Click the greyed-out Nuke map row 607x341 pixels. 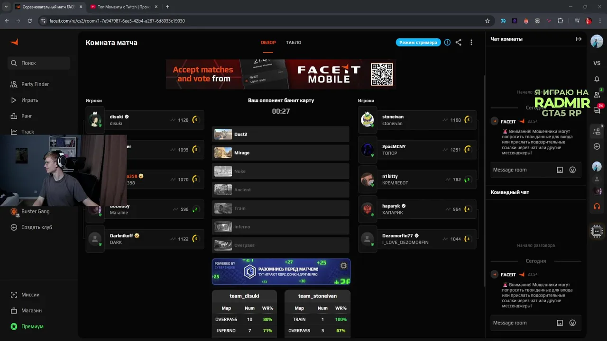click(x=281, y=171)
